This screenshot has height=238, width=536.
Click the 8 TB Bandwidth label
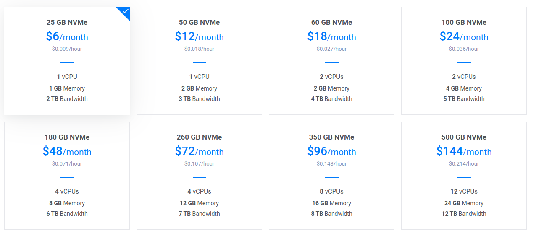(x=331, y=214)
